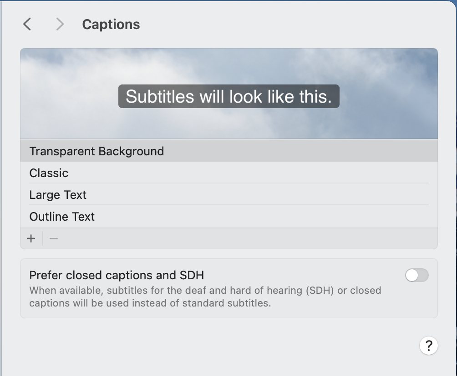Screen dimensions: 457x376
Task: Select the Outline Text caption style
Action: point(62,217)
